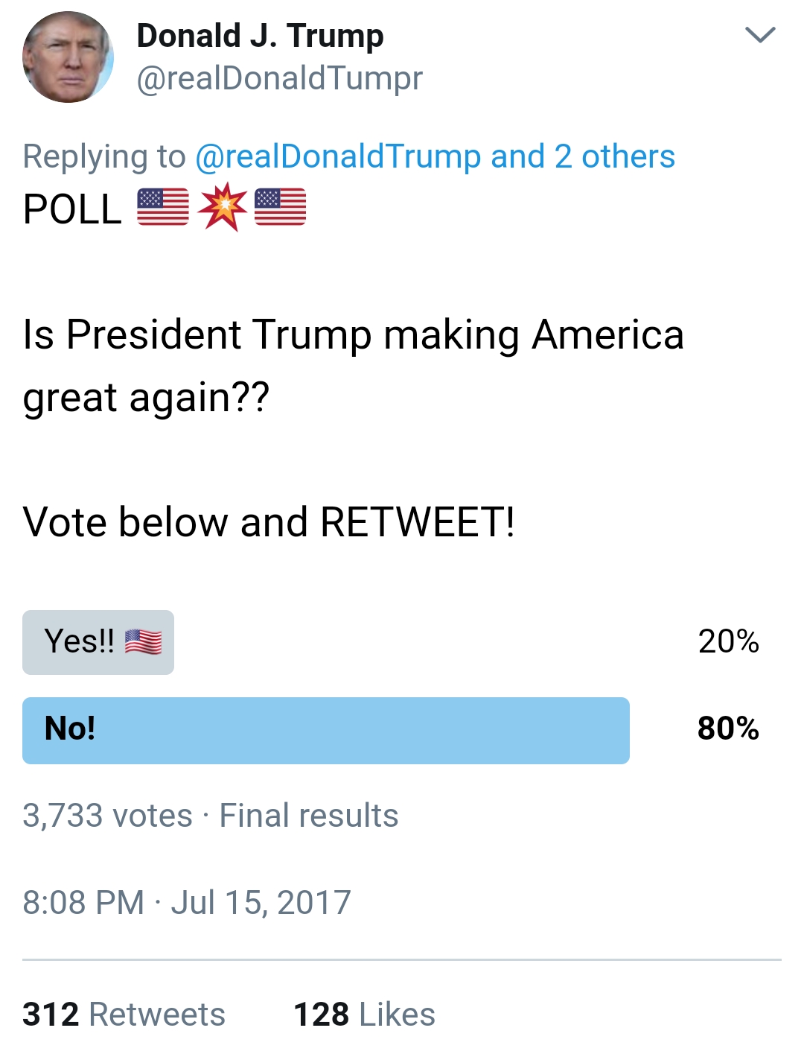
Task: Click the first flag emoji after POLL
Action: 162,207
